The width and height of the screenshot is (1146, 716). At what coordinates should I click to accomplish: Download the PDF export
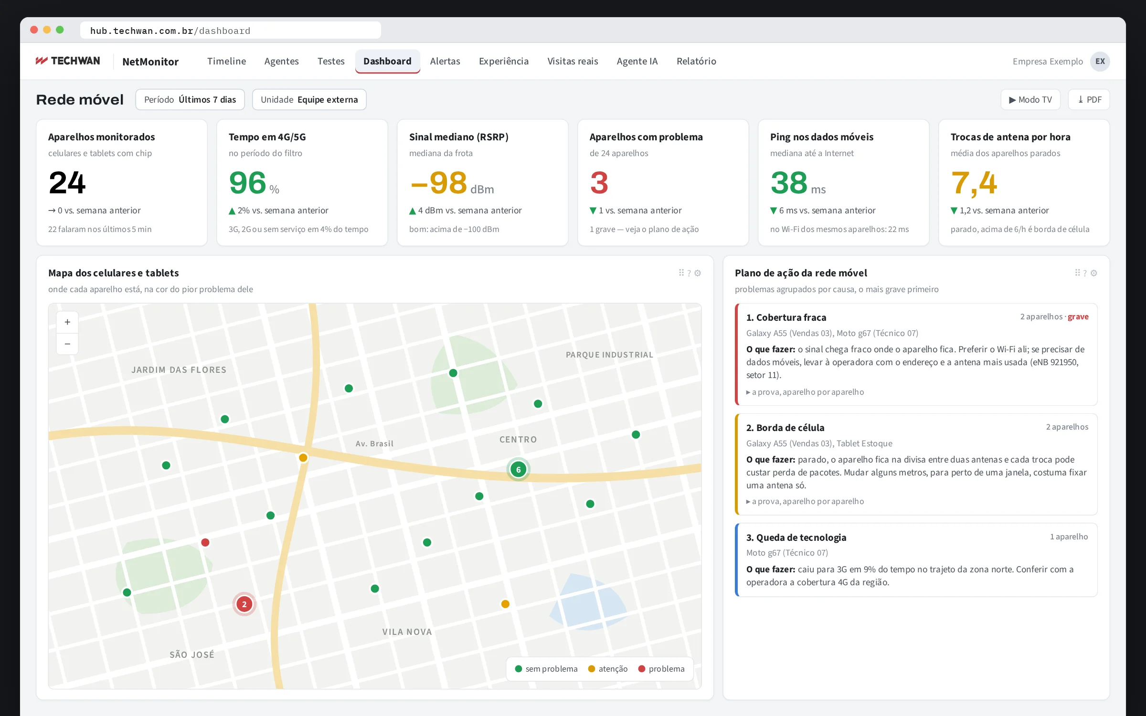point(1089,100)
